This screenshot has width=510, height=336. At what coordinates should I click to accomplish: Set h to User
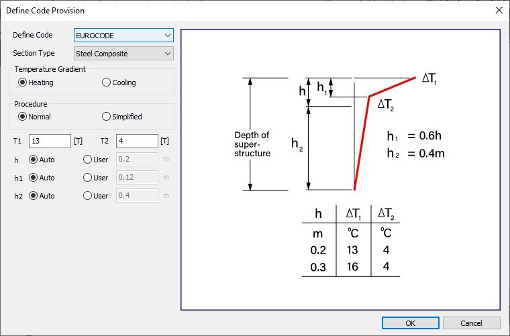[87, 160]
